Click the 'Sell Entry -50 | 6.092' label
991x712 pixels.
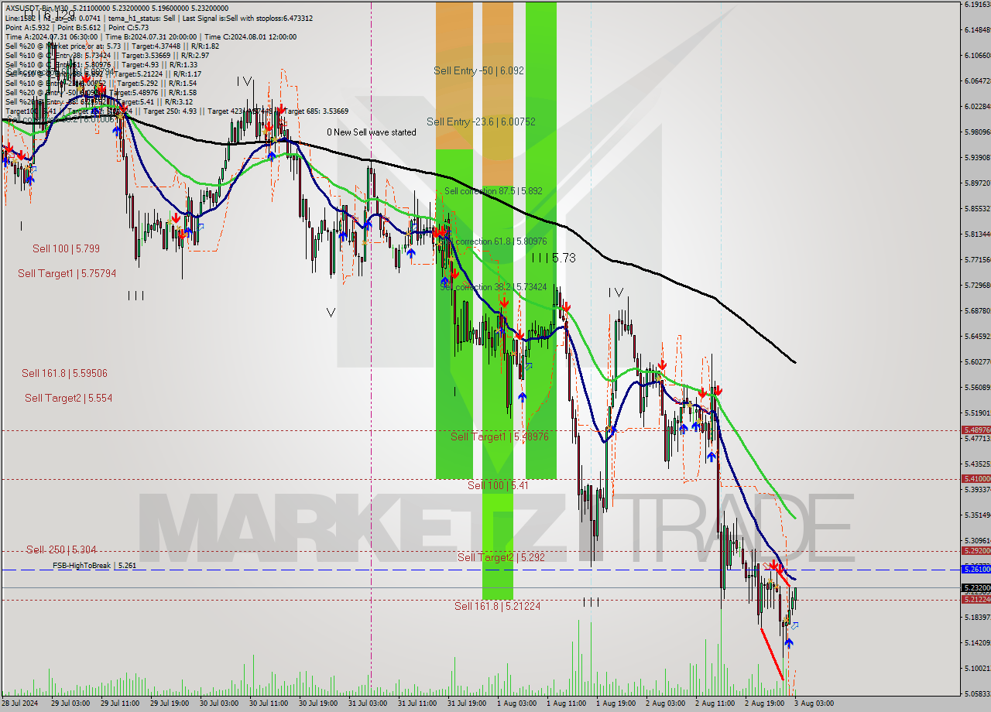478,70
